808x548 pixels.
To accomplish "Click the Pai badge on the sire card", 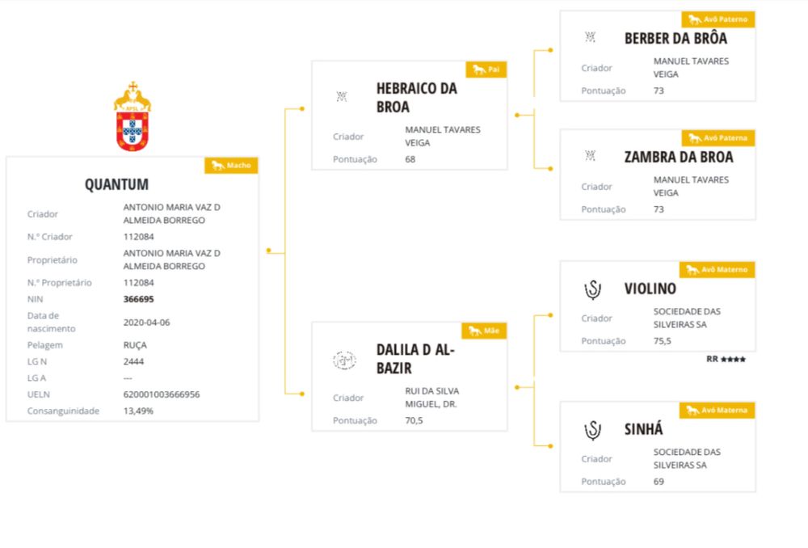I will point(486,70).
